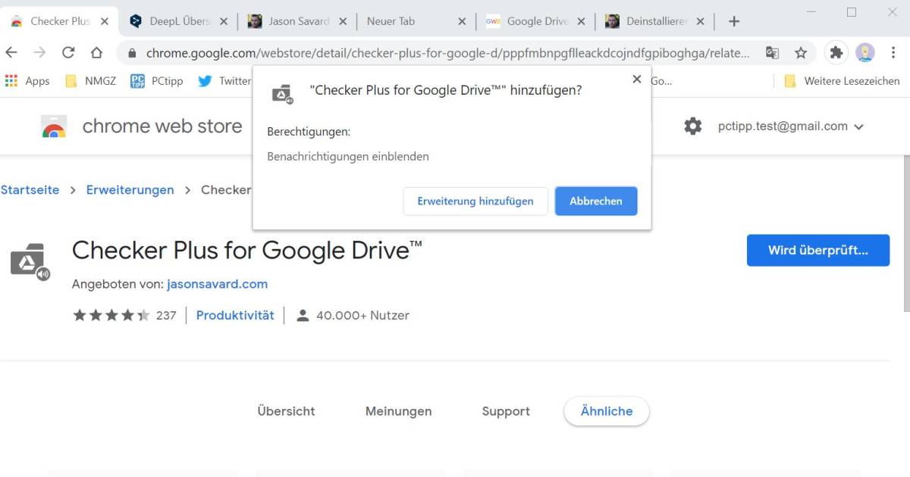Viewport: 910px width, 477px height.
Task: Open the web store settings gear
Action: 692,126
